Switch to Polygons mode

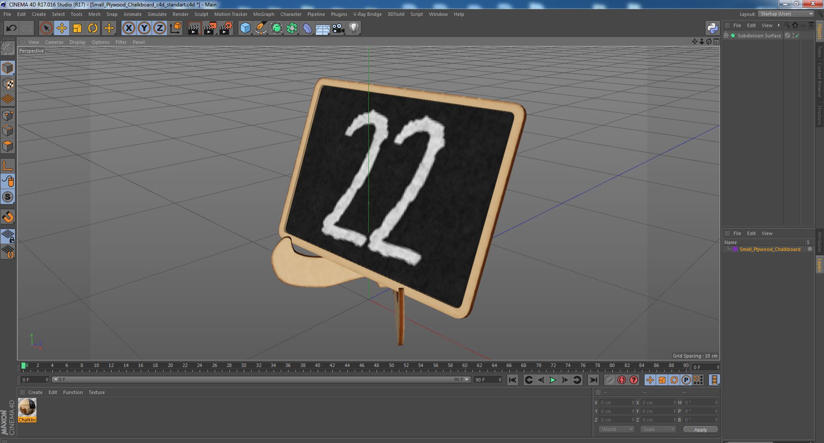pyautogui.click(x=8, y=146)
